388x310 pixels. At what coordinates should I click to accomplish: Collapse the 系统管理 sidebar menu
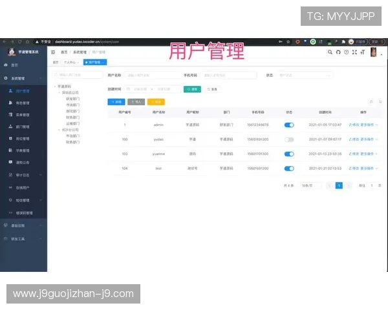tap(23, 78)
